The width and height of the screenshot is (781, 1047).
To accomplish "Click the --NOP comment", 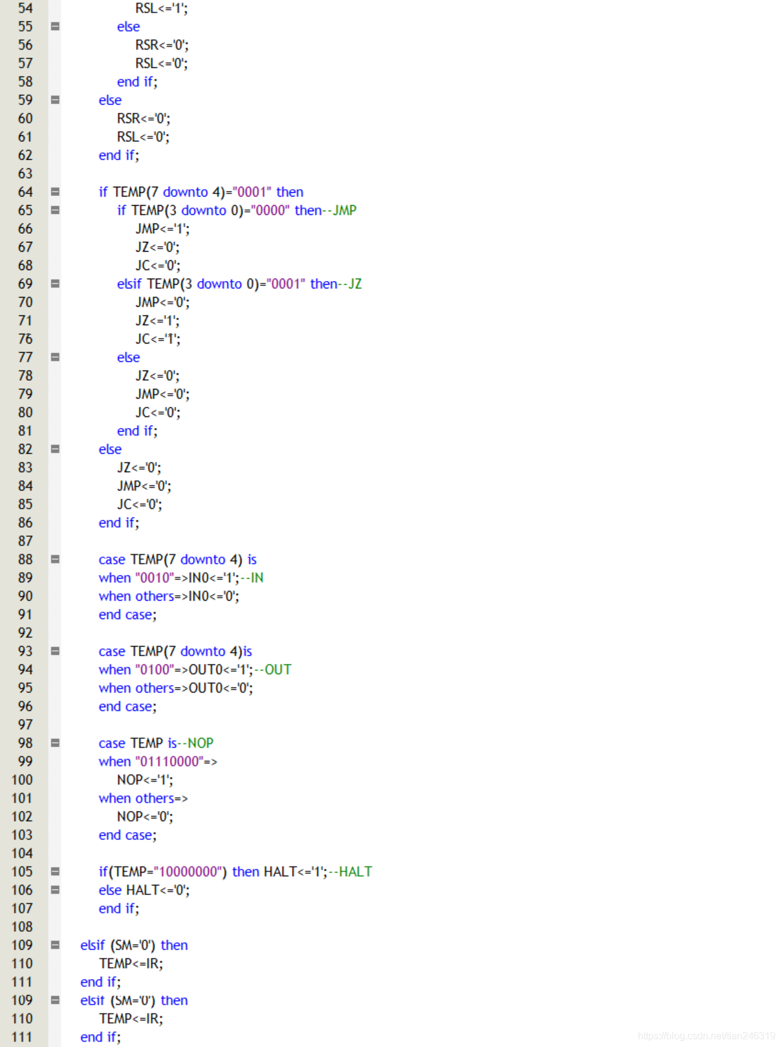I will point(195,743).
